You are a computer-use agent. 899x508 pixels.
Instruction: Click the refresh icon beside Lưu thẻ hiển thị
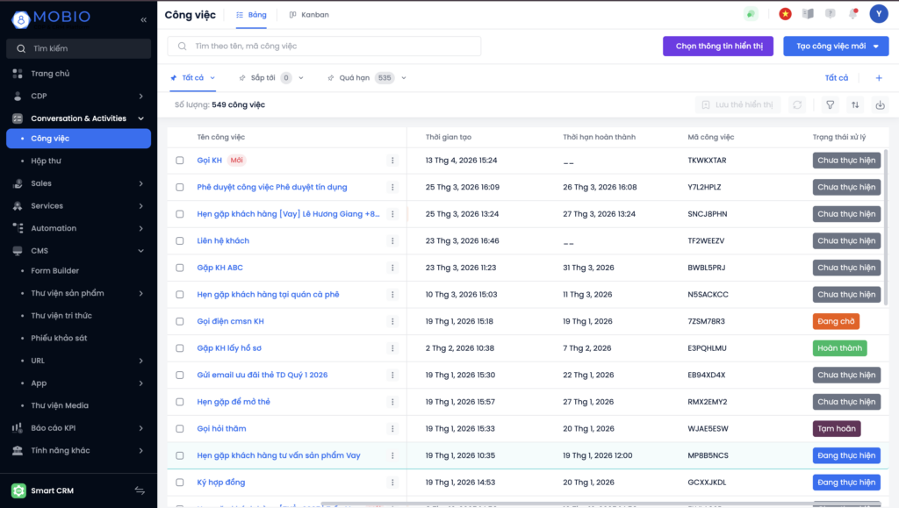coord(797,104)
